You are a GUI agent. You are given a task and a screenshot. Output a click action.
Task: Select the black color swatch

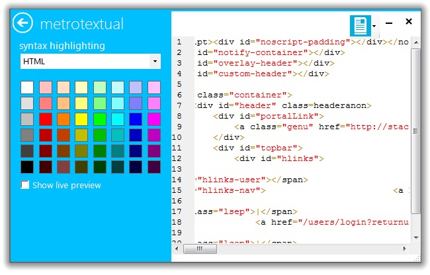tap(27, 167)
